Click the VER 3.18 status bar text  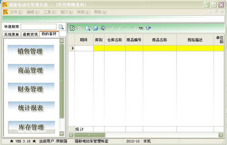[x=23, y=141]
